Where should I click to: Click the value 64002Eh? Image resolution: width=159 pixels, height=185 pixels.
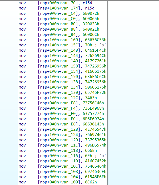click(91, 29)
